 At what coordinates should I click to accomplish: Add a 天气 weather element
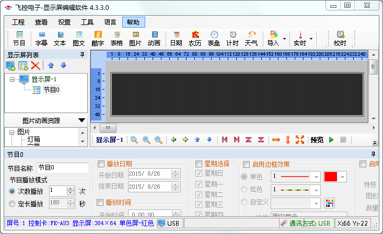(251, 38)
